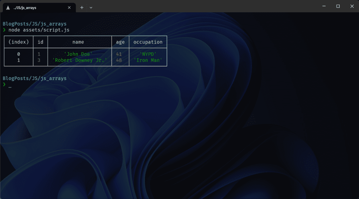Click index 0 in the table
Viewport: 359px width, 199px height.
click(x=19, y=54)
